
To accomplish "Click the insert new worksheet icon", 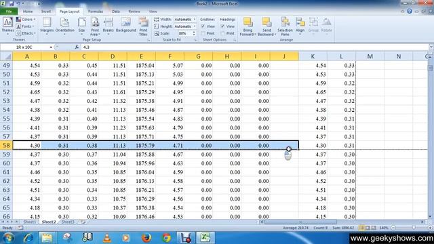I will click(x=82, y=222).
